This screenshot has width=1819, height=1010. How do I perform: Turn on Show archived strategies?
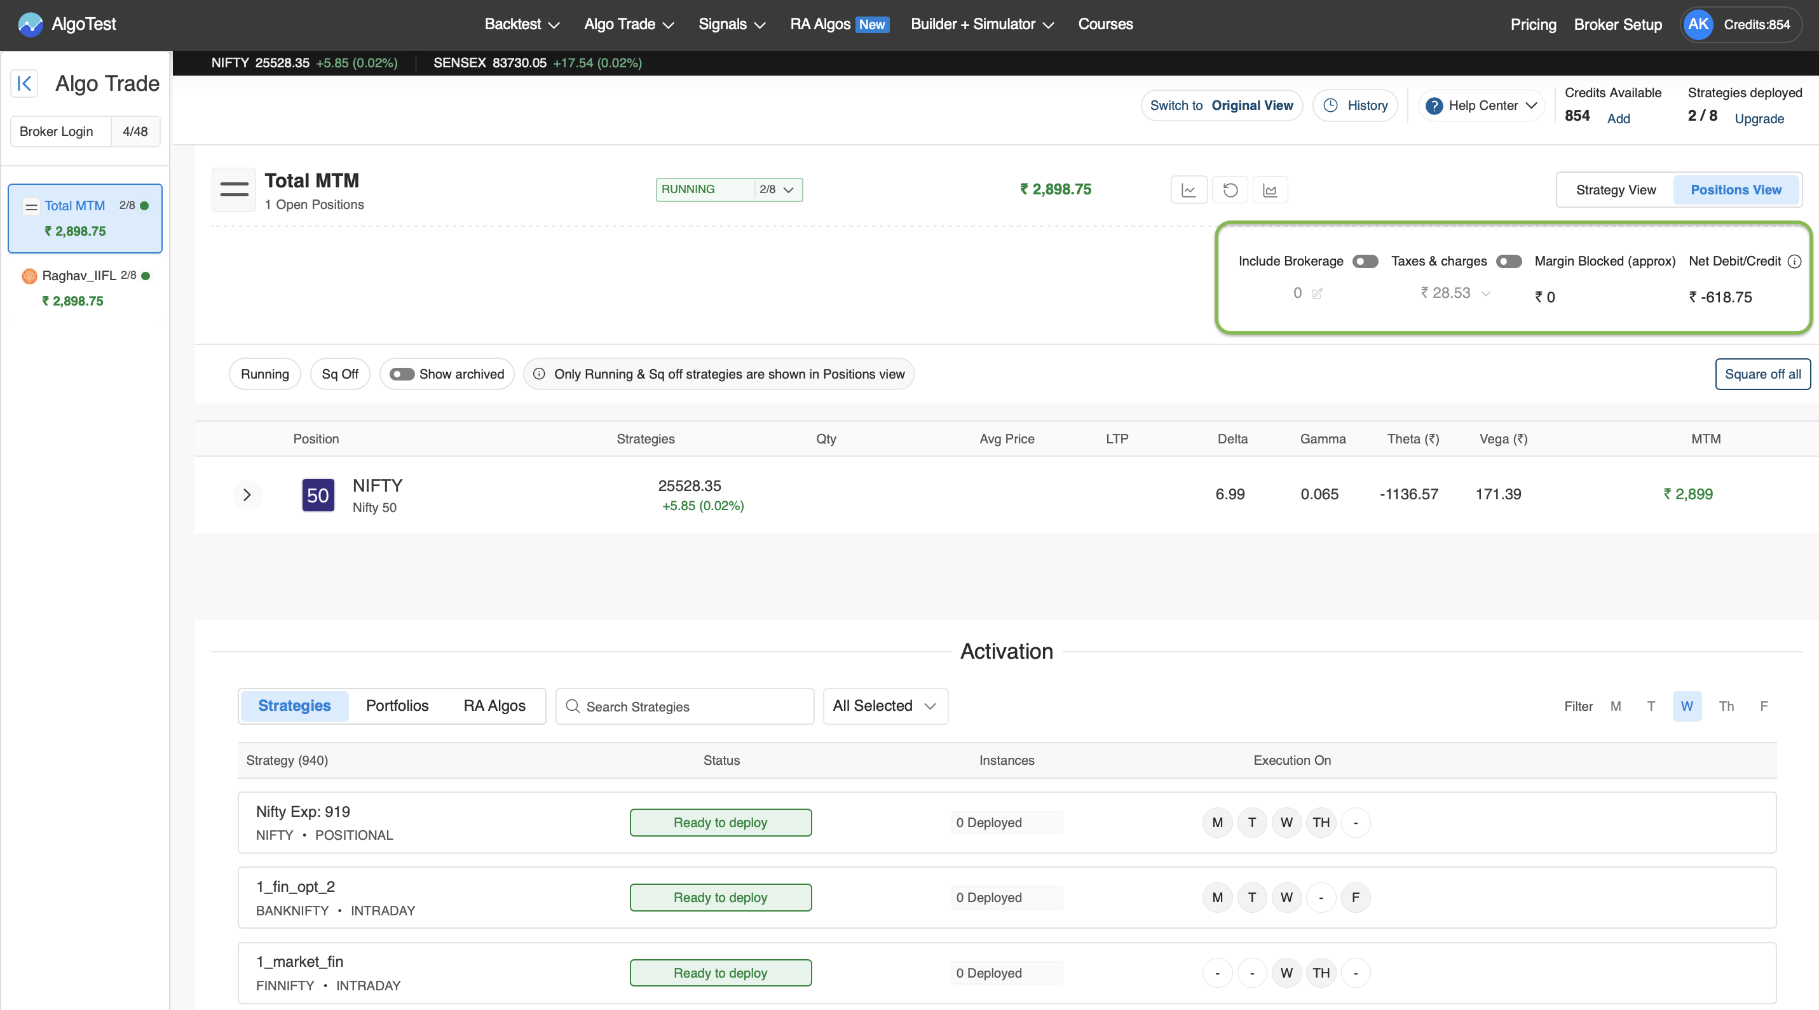[x=402, y=374]
